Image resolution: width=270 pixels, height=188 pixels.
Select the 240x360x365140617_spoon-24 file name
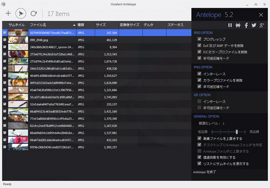pyautogui.click(x=51, y=47)
